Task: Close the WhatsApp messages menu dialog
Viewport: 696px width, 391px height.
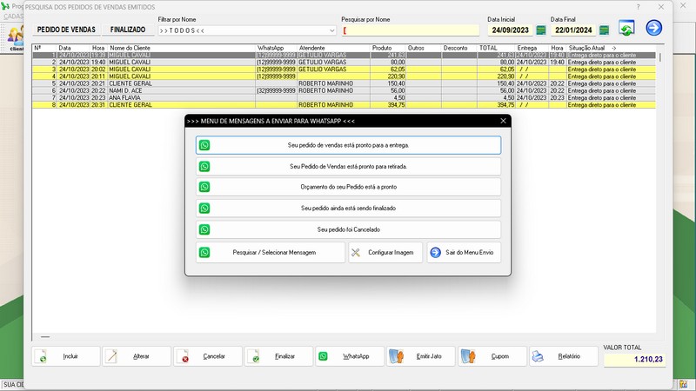Action: click(x=503, y=121)
